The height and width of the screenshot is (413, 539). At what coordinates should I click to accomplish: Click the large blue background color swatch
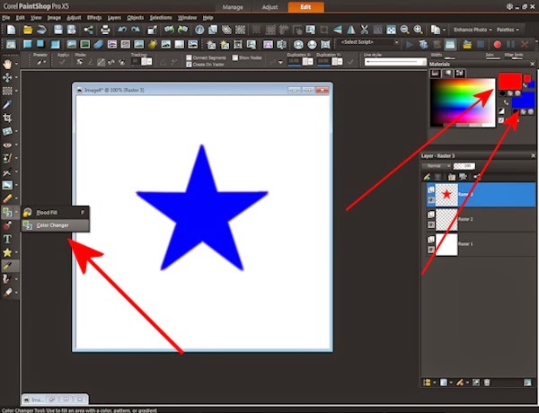[x=523, y=101]
